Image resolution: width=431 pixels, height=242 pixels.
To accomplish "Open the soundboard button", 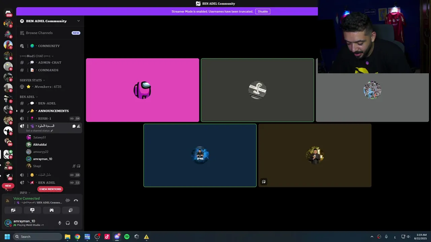I will pos(71,210).
